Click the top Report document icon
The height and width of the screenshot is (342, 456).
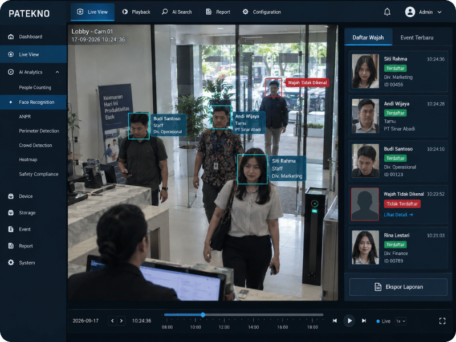(209, 11)
